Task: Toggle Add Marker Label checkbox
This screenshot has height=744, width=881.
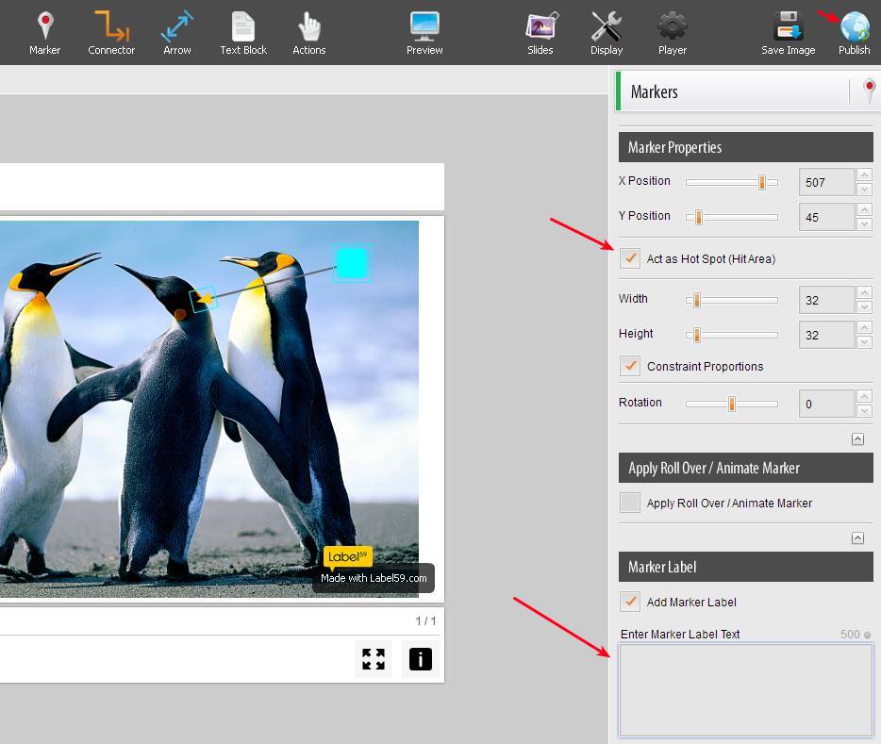Action: click(630, 602)
